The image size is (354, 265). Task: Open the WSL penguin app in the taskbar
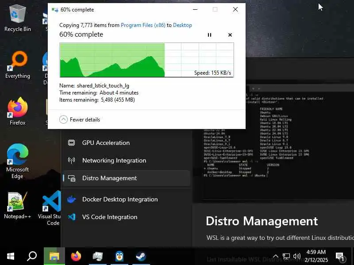pyautogui.click(x=119, y=256)
